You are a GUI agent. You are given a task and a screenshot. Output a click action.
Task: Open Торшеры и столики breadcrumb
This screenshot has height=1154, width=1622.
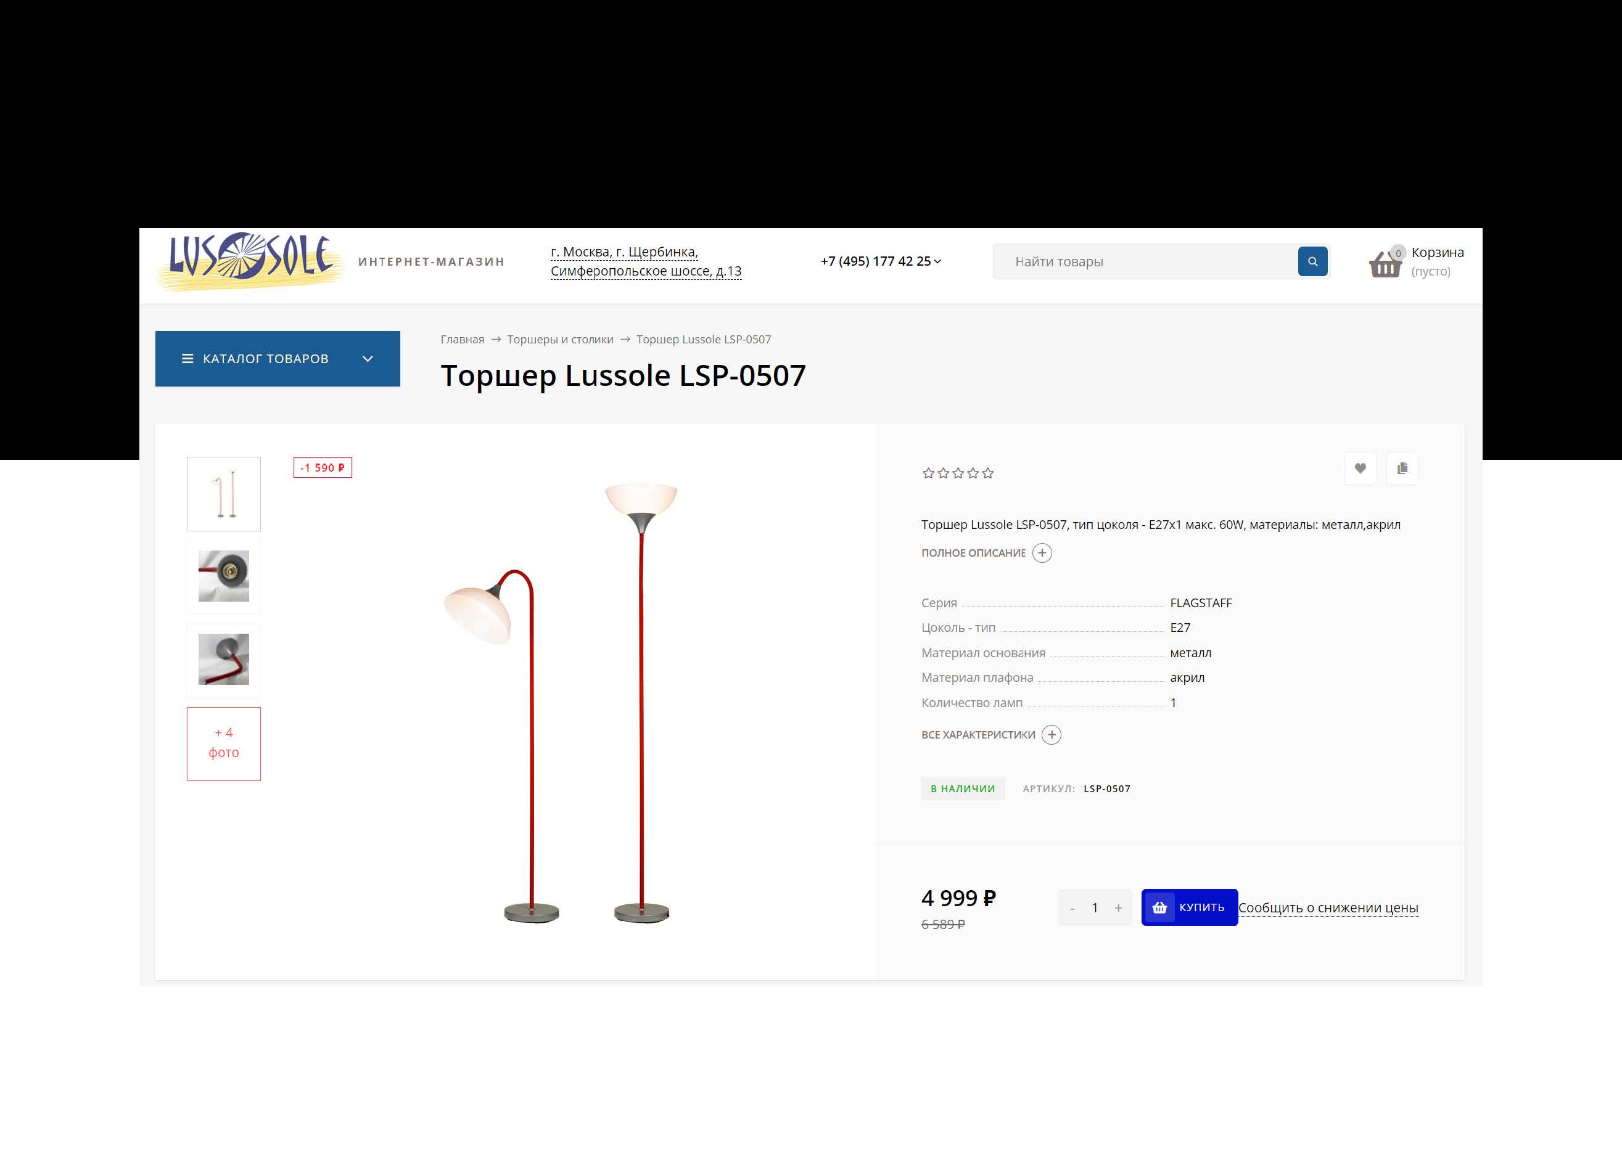560,340
